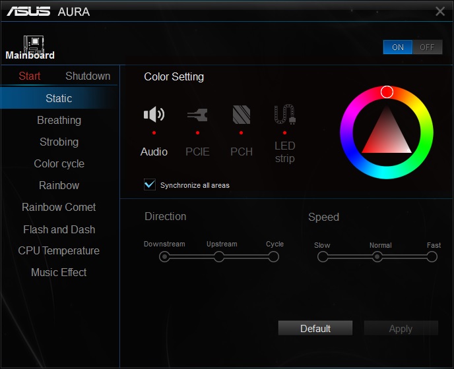Select the PCIE slot icon
This screenshot has height=369, width=454.
(x=197, y=115)
